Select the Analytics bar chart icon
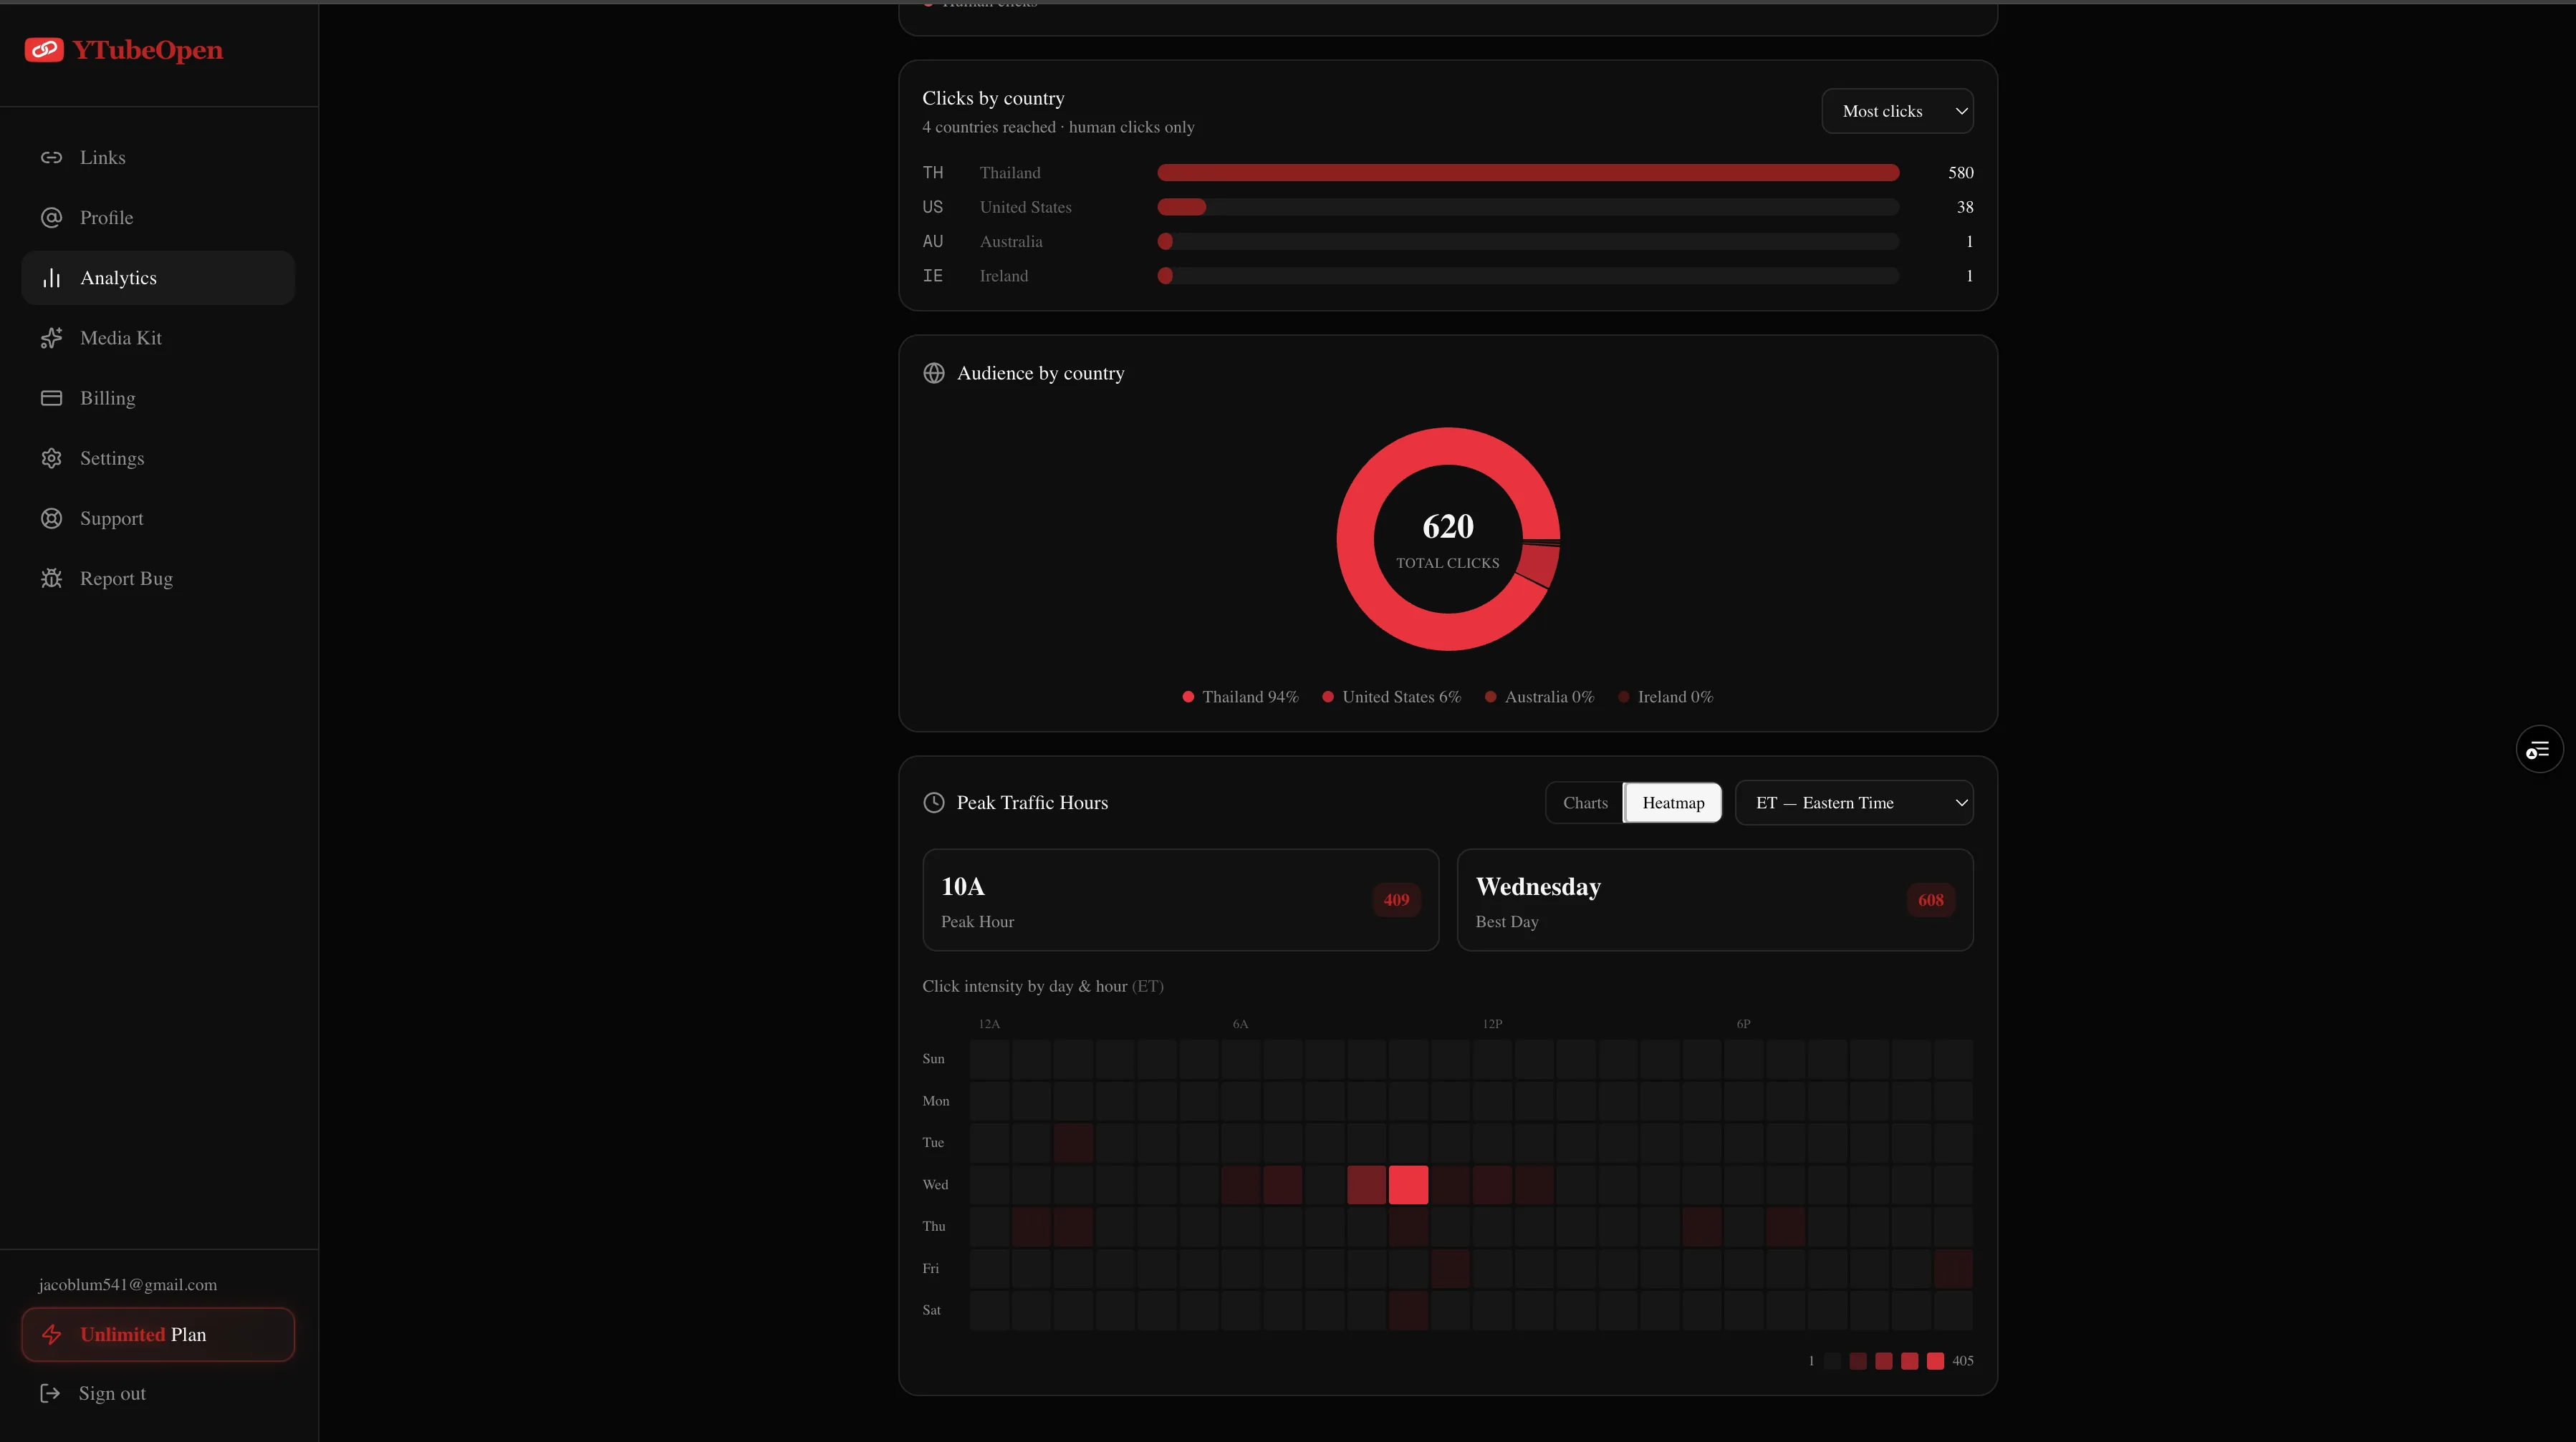The width and height of the screenshot is (2576, 1442). click(x=51, y=278)
